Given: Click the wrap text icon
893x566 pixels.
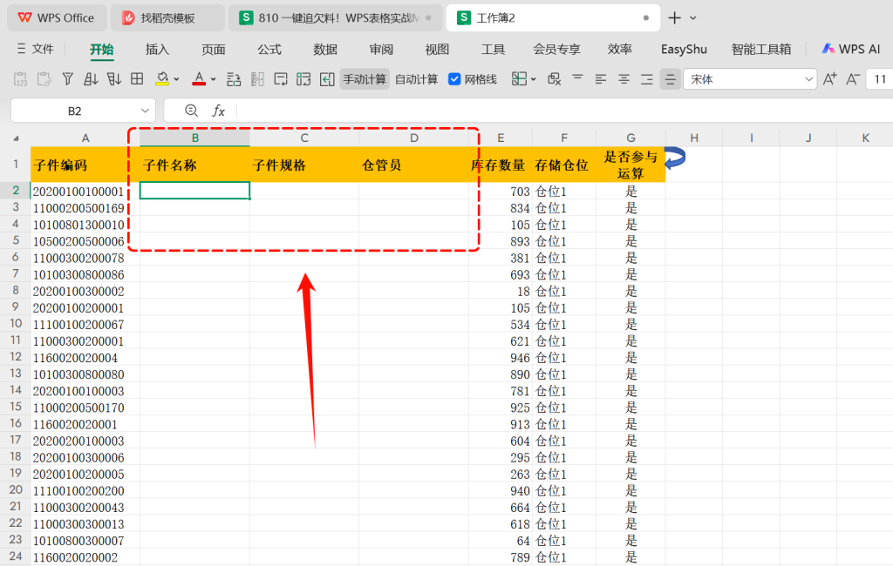Looking at the screenshot, I should (281, 79).
